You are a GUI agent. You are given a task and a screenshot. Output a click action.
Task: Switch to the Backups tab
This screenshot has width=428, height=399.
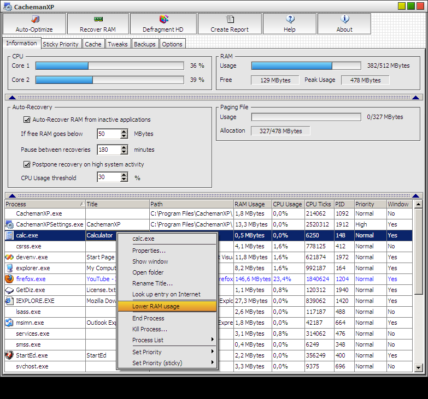click(x=145, y=44)
